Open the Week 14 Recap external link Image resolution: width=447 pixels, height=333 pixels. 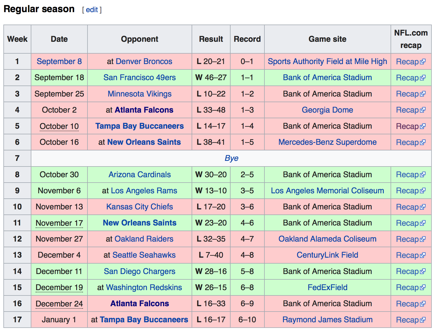407,271
